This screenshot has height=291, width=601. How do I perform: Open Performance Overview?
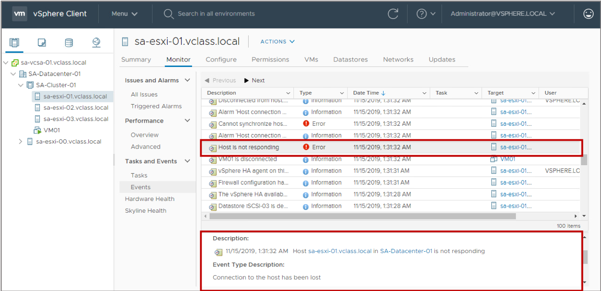coord(145,135)
